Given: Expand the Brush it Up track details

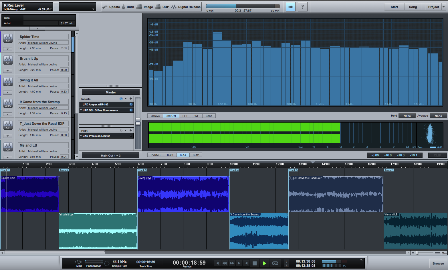Looking at the screenshot, I should (8, 71).
